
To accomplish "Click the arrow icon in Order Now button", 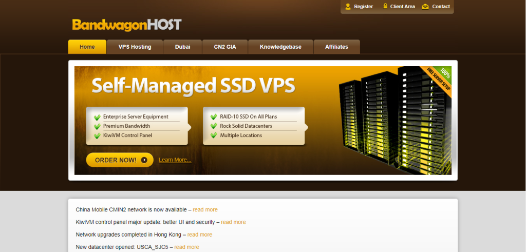I will pos(144,160).
